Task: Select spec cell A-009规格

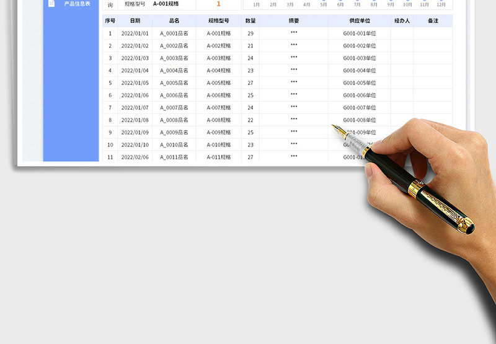Action: tap(219, 133)
